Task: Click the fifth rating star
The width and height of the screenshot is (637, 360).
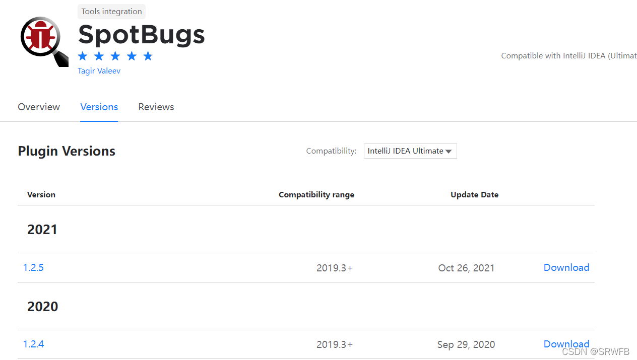Action: [x=148, y=56]
